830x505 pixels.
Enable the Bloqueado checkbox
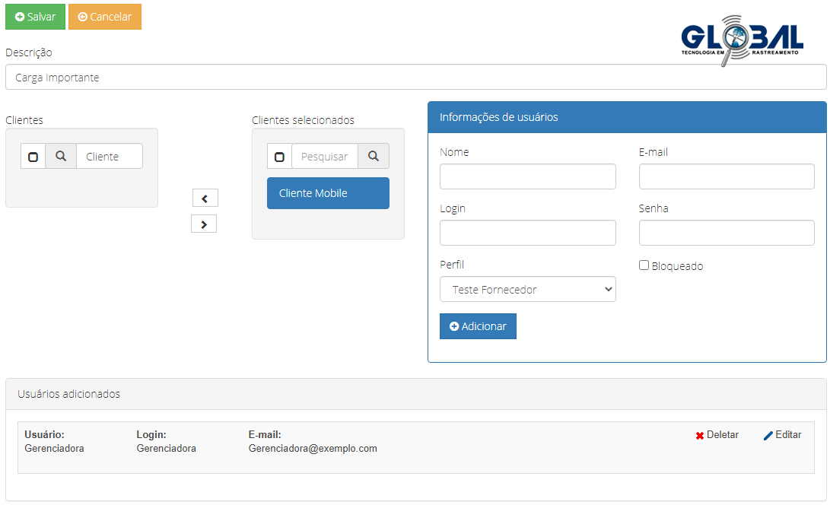(644, 265)
